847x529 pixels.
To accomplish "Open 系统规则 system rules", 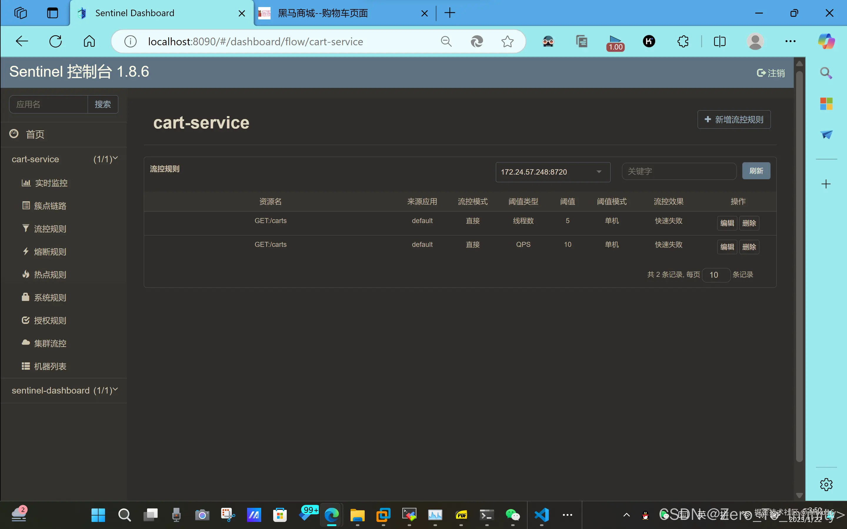I will pyautogui.click(x=50, y=298).
